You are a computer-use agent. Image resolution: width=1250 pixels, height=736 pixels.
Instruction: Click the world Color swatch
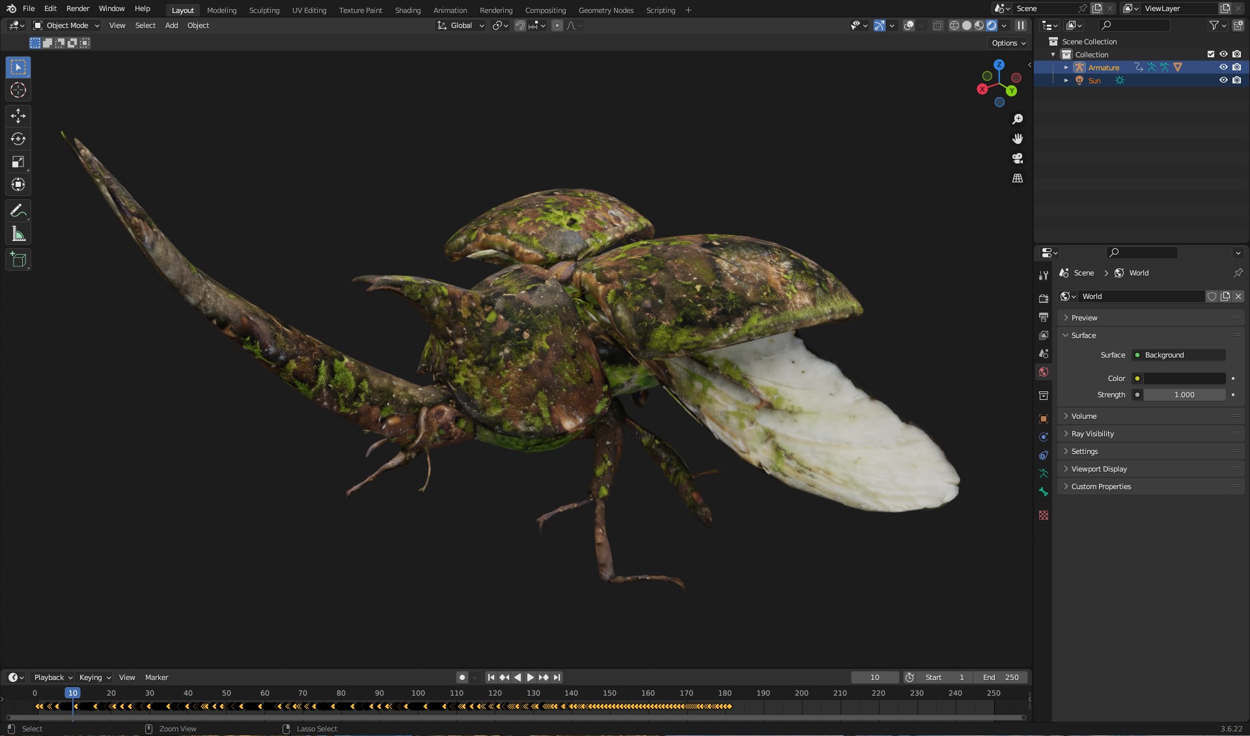(x=1184, y=378)
